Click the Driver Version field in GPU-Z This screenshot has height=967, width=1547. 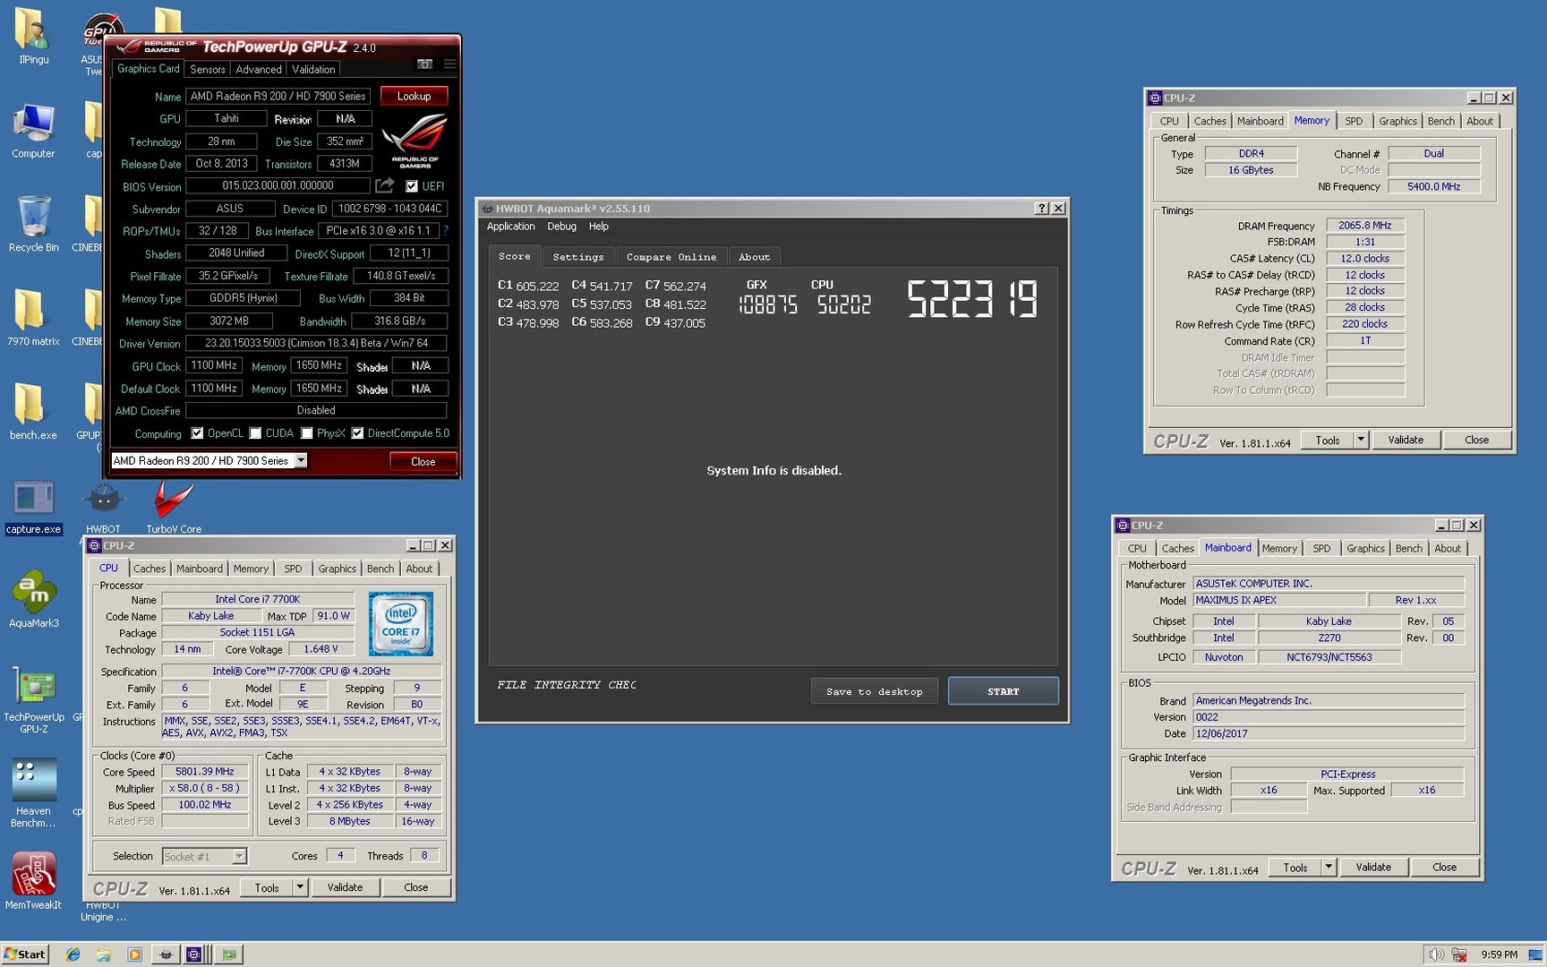click(x=316, y=343)
